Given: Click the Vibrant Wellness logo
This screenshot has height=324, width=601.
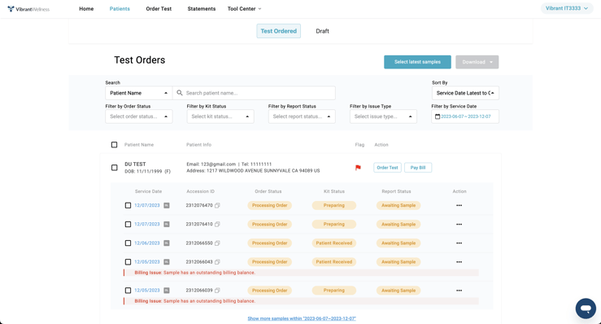Looking at the screenshot, I should 28,9.
